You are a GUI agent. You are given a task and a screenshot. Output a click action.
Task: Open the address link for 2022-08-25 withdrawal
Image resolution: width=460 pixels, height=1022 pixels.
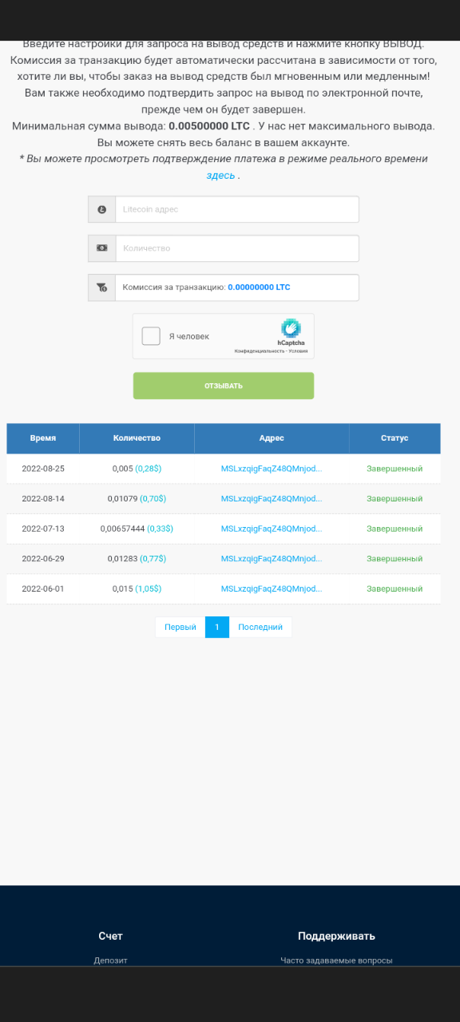coord(272,469)
